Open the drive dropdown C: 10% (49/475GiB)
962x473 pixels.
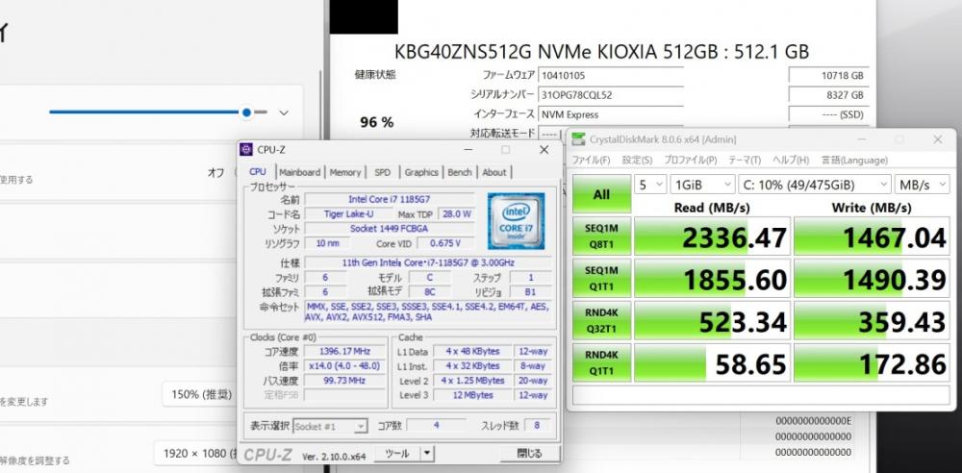tap(815, 185)
